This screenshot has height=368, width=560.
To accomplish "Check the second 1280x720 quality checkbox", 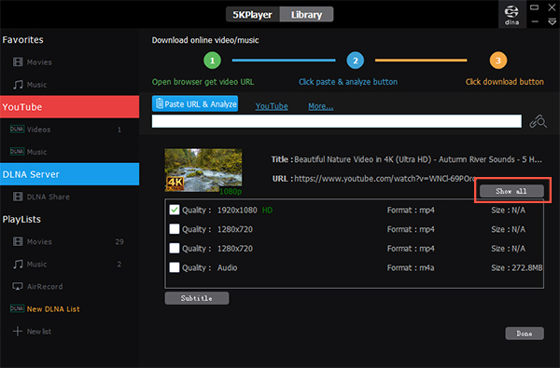I will point(175,248).
